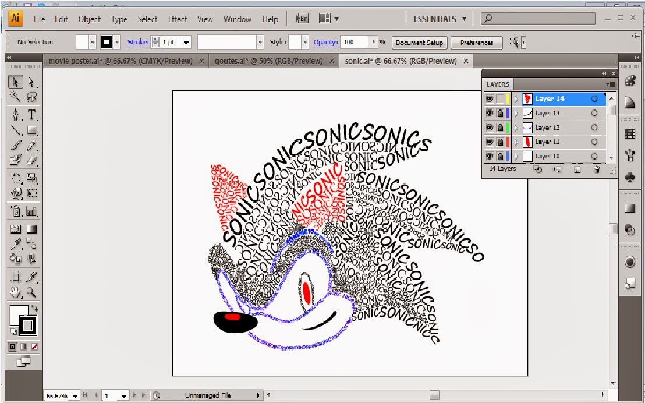
Task: Hide Layer 11 with its eye icon
Action: tap(489, 142)
